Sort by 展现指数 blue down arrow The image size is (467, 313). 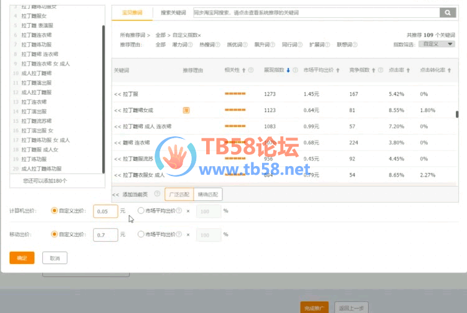tap(288, 71)
